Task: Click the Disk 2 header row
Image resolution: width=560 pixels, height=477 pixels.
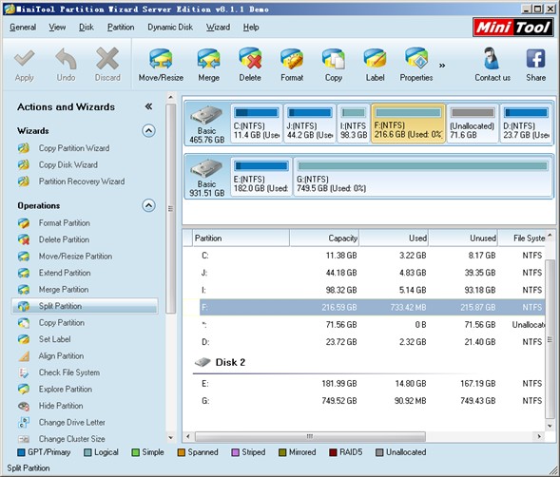Action: (364, 362)
